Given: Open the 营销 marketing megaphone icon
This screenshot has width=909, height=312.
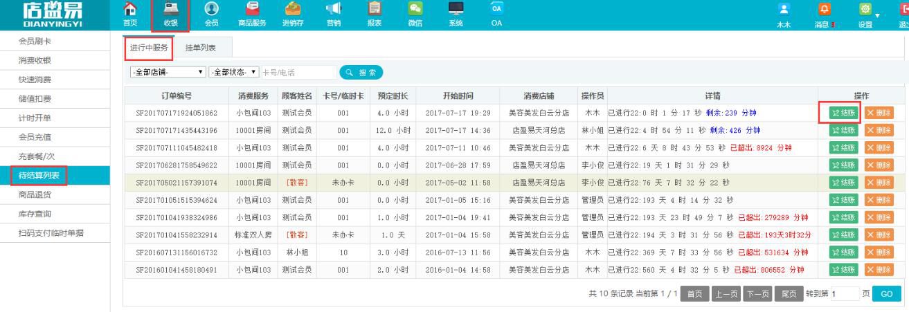Looking at the screenshot, I should pyautogui.click(x=333, y=10).
